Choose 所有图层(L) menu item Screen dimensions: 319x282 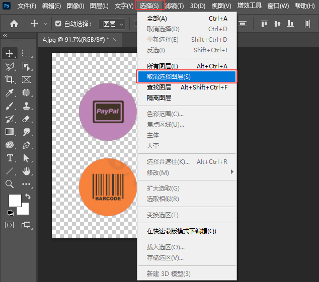click(187, 66)
